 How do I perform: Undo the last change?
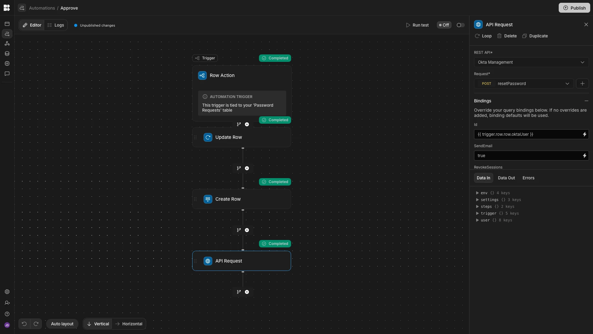click(x=24, y=324)
